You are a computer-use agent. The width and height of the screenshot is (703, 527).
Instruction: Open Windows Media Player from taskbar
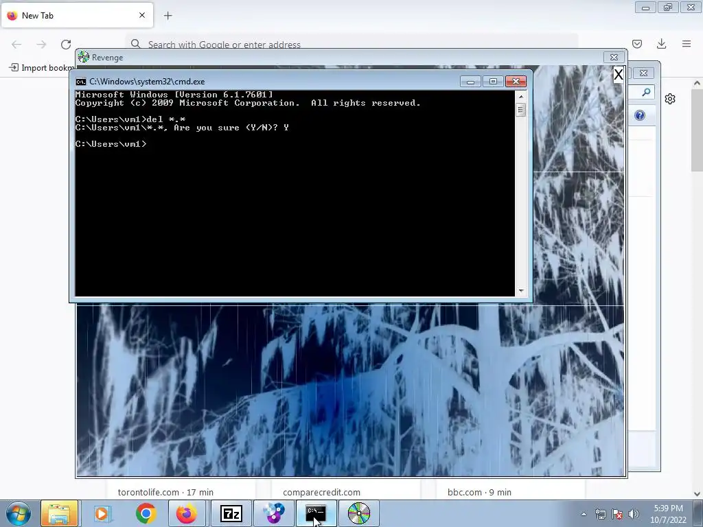tap(102, 513)
